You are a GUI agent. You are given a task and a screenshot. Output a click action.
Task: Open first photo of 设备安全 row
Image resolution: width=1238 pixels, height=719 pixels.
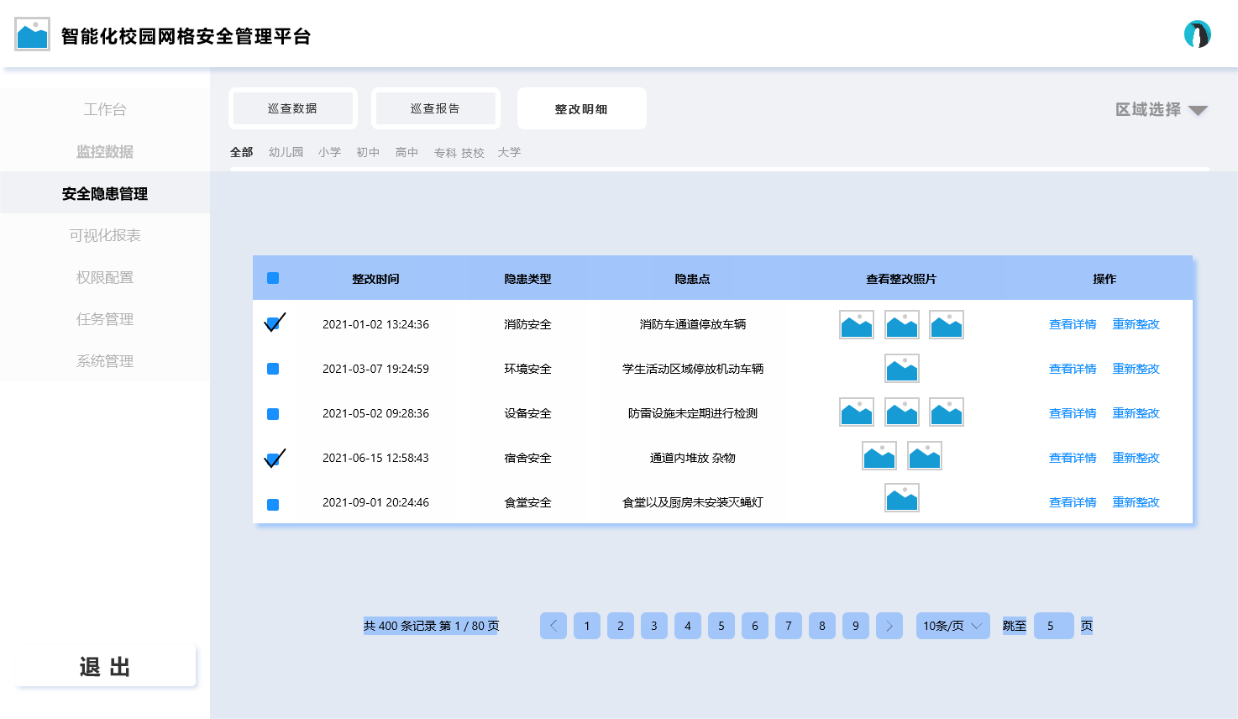pyautogui.click(x=857, y=412)
